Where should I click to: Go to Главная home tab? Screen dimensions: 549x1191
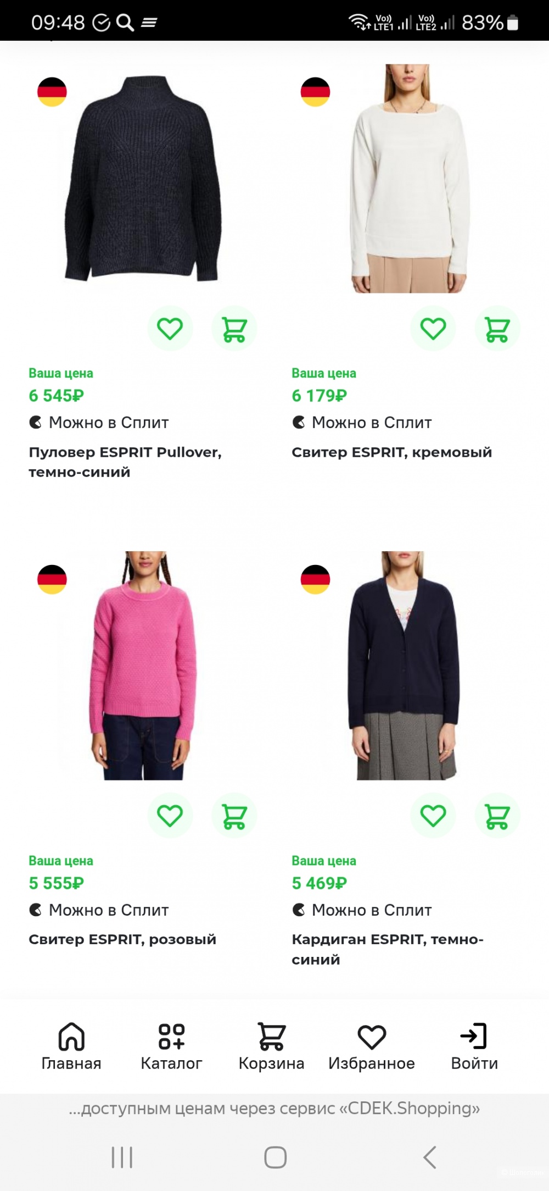tap(71, 1046)
